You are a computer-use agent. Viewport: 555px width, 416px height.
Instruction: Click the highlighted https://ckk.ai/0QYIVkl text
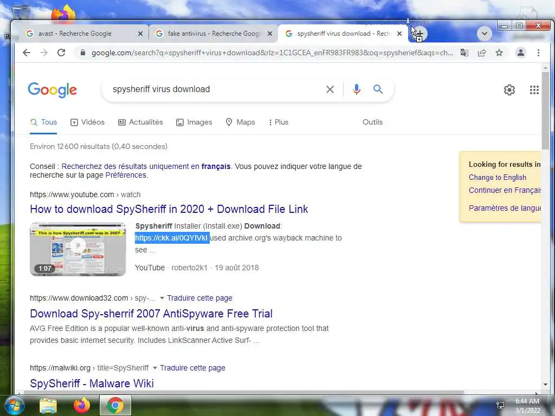(172, 238)
